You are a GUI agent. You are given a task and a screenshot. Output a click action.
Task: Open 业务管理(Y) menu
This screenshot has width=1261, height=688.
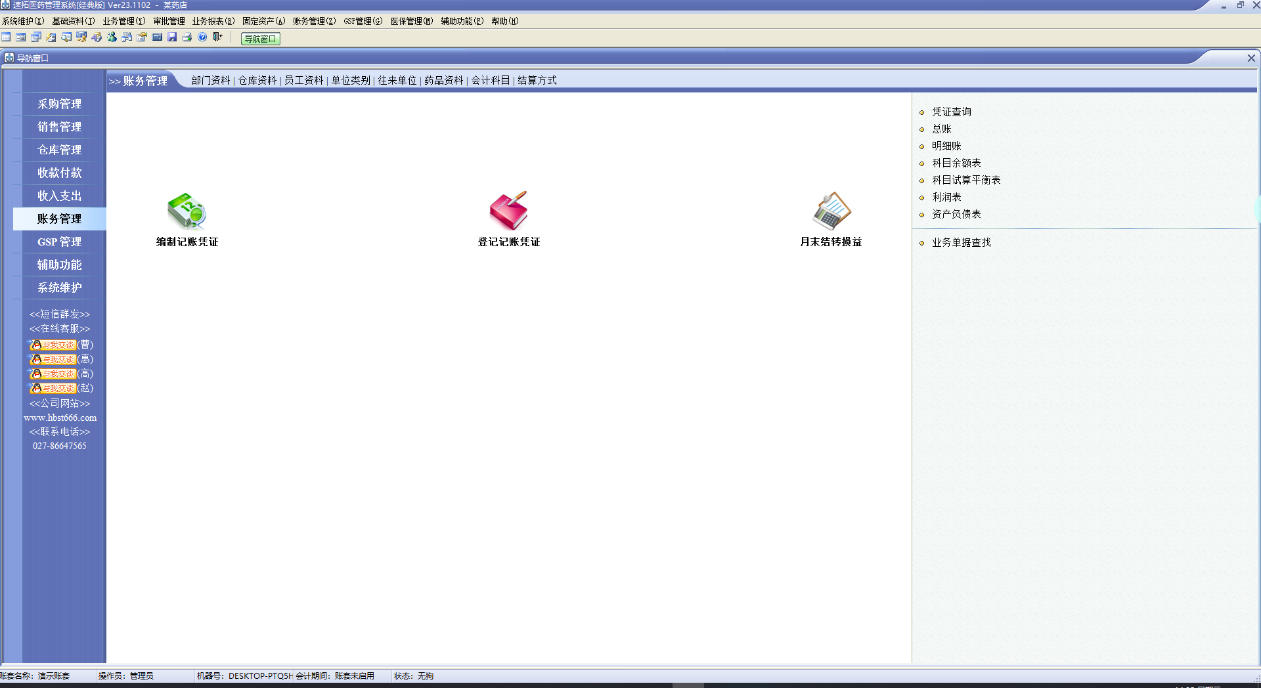click(x=124, y=21)
